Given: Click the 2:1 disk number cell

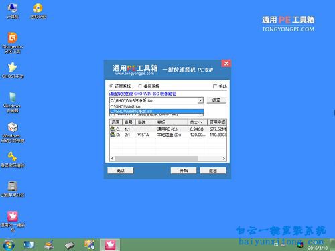Looking at the screenshot, I should pyautogui.click(x=127, y=135).
